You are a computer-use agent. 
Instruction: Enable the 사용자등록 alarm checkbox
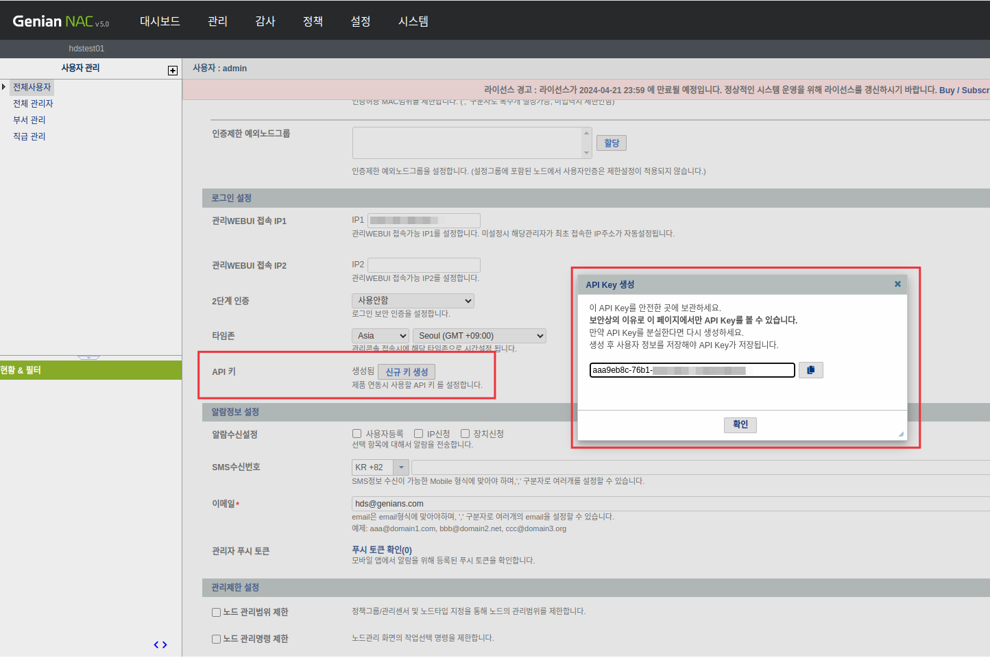(x=357, y=432)
